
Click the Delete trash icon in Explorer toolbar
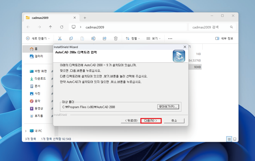click(116, 39)
